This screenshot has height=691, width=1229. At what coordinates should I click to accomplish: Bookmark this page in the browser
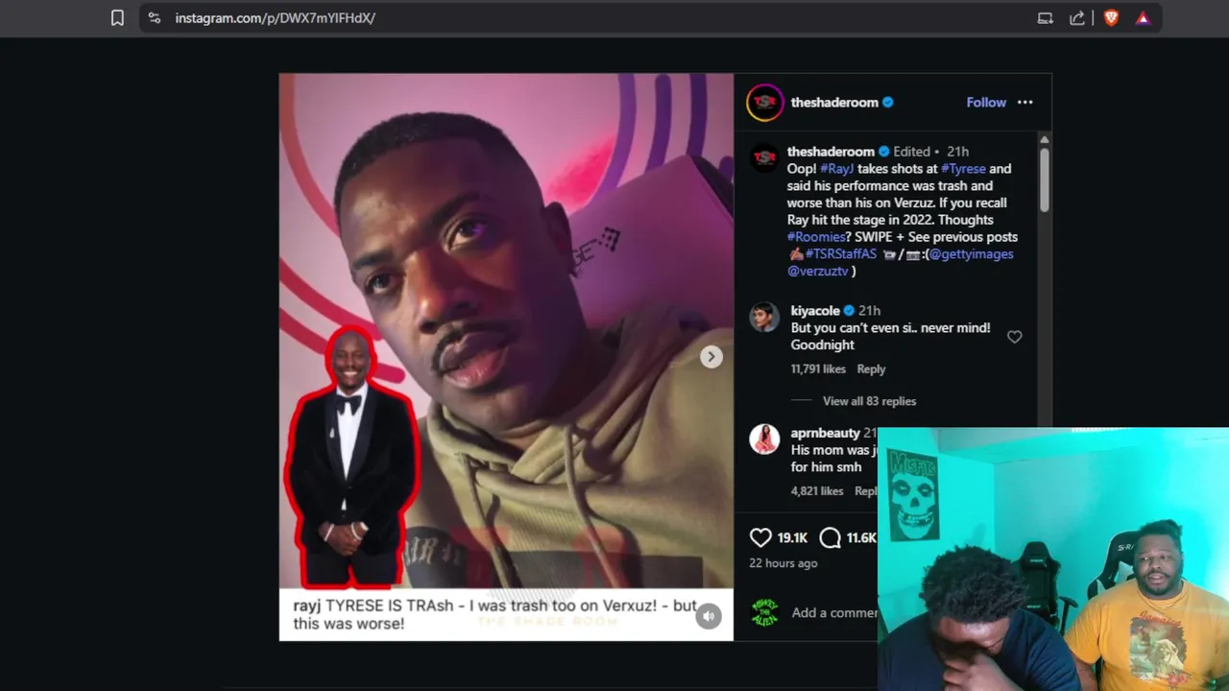tap(117, 18)
